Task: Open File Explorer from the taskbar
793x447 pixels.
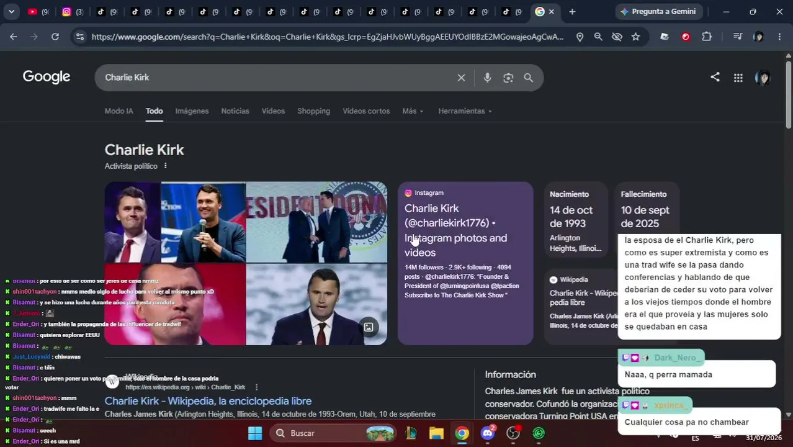Action: pyautogui.click(x=436, y=433)
